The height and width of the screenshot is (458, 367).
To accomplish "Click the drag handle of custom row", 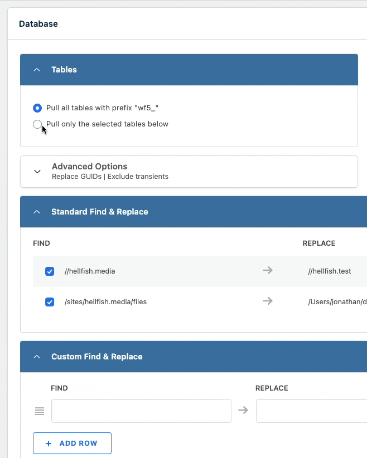I will click(40, 411).
